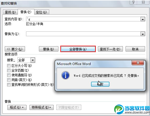The width and height of the screenshot is (150, 116).
Task: Switch to the 查找 tab
Action: click(x=10, y=12)
